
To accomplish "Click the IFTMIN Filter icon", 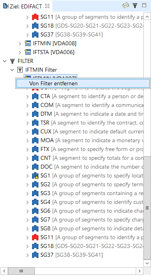I will pyautogui.click(x=20, y=70).
